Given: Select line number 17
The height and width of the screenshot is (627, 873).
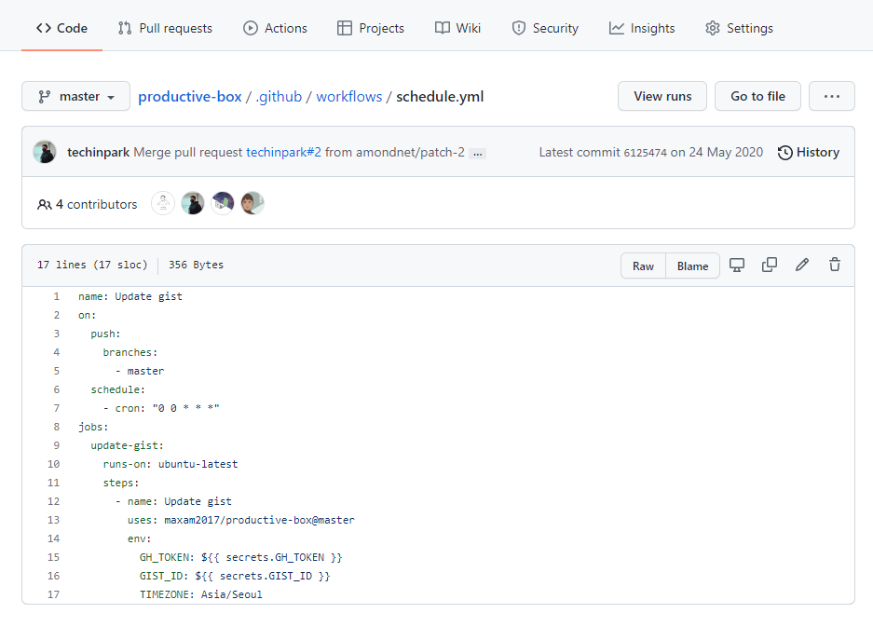Looking at the screenshot, I should [53, 594].
